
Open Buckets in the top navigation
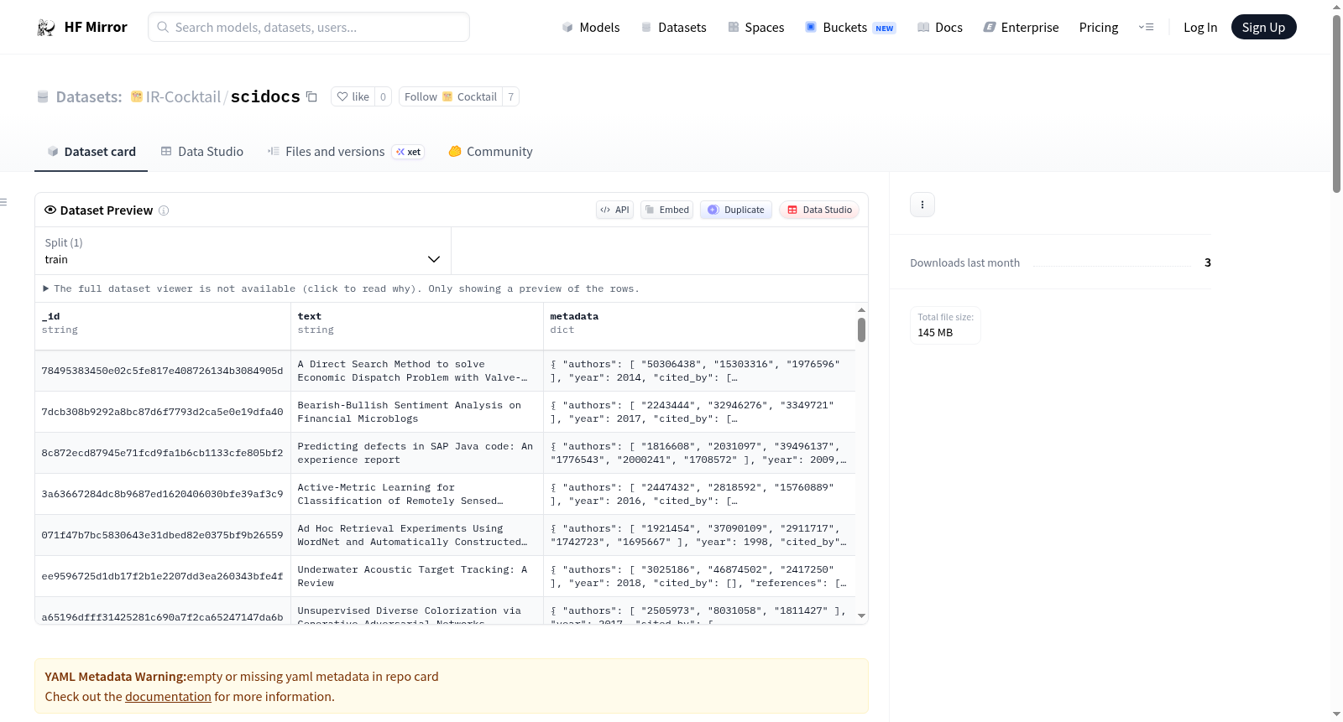pyautogui.click(x=850, y=28)
